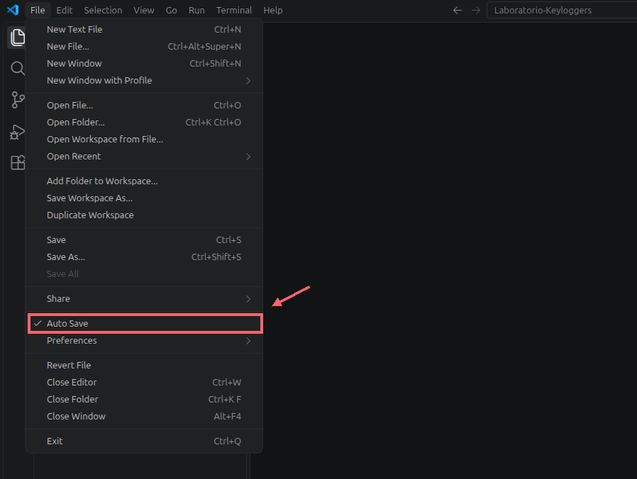Screen dimensions: 637x479
Task: Choose Save As... entry
Action: point(145,257)
